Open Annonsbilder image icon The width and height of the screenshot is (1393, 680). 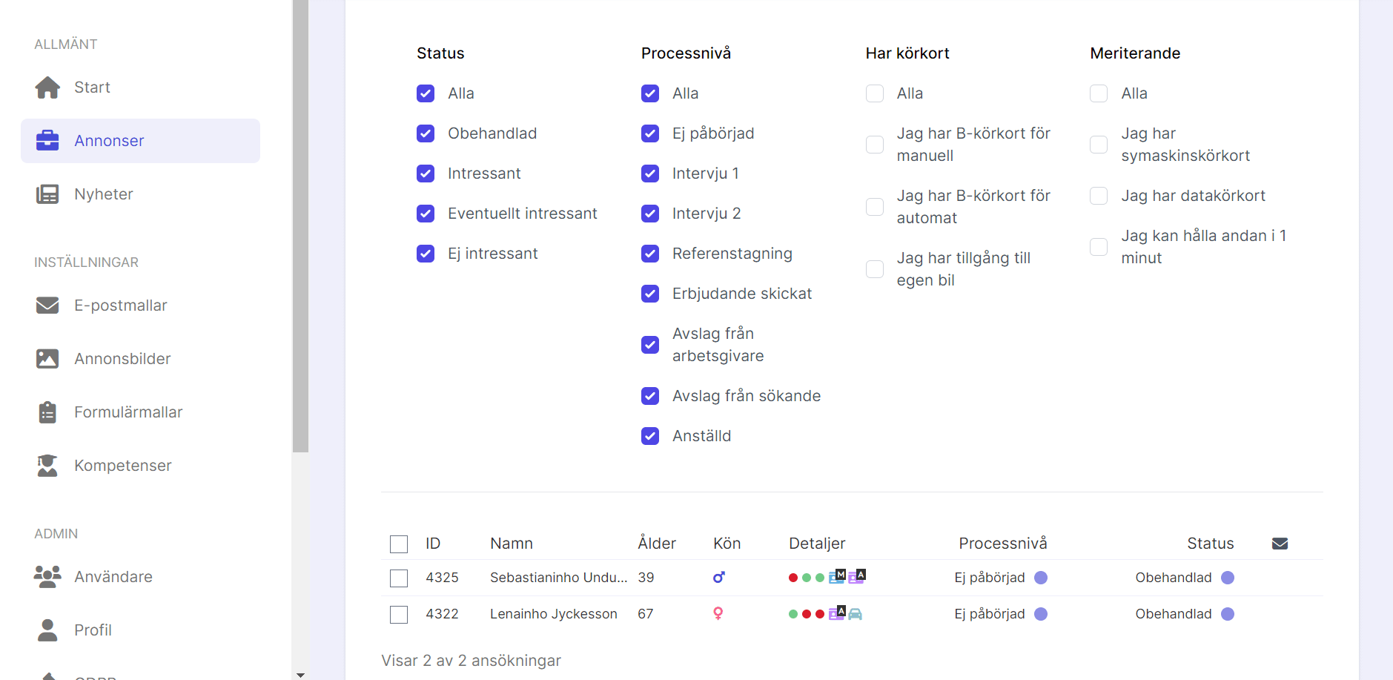pos(47,359)
